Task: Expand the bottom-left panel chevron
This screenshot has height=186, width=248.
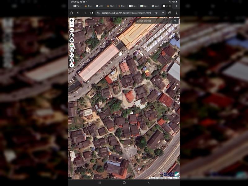Action: (x=70, y=178)
